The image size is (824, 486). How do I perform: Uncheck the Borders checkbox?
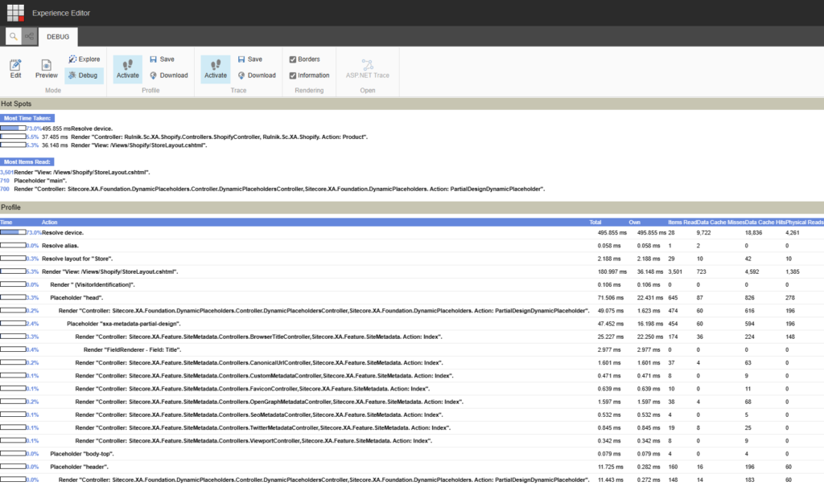click(293, 59)
